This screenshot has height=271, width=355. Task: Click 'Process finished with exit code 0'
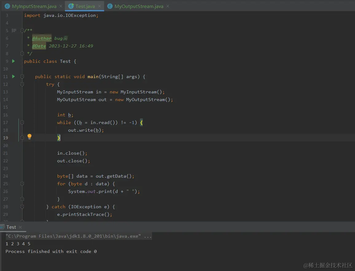click(x=51, y=251)
